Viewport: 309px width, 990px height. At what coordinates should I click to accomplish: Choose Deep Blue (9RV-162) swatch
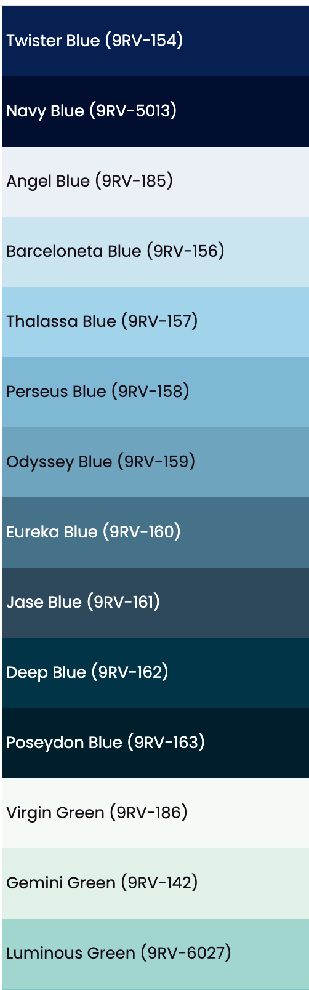156,673
